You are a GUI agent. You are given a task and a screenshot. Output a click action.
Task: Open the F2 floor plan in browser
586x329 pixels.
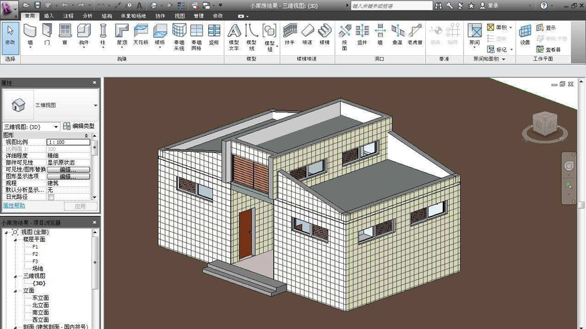click(x=35, y=254)
